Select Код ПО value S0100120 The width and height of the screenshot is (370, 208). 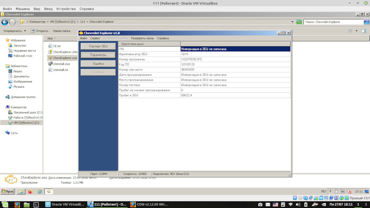[x=235, y=64]
